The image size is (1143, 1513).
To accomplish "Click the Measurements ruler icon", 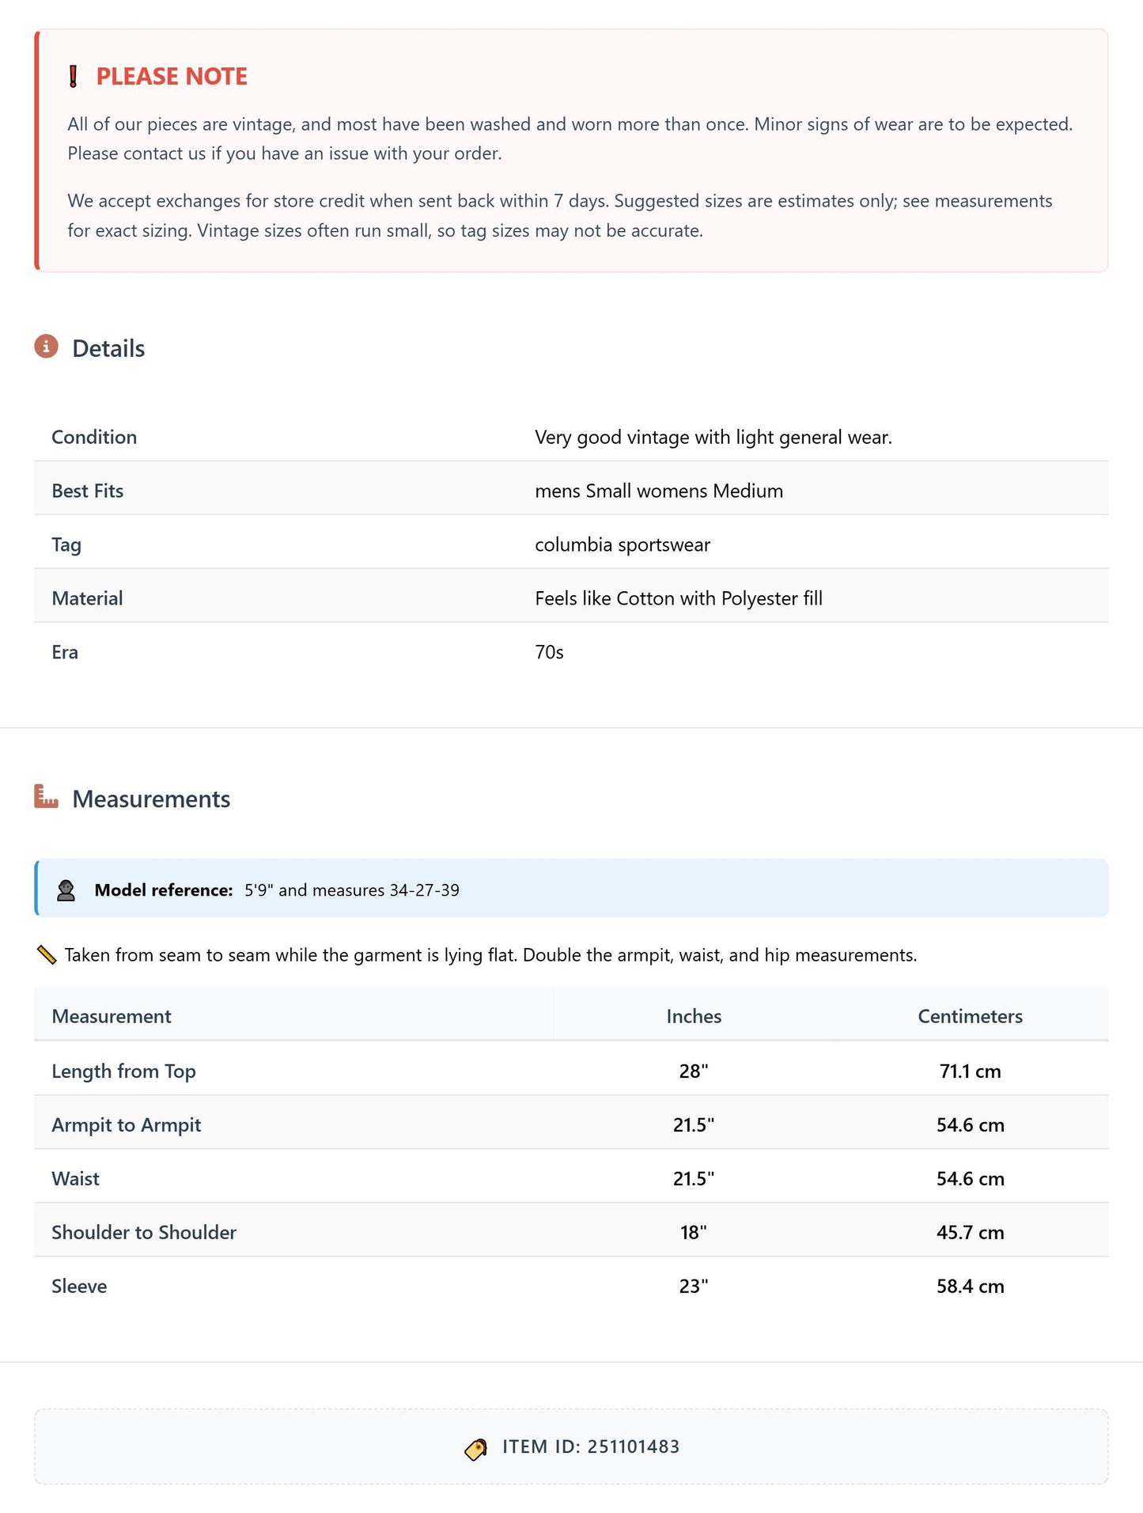I will tap(47, 797).
